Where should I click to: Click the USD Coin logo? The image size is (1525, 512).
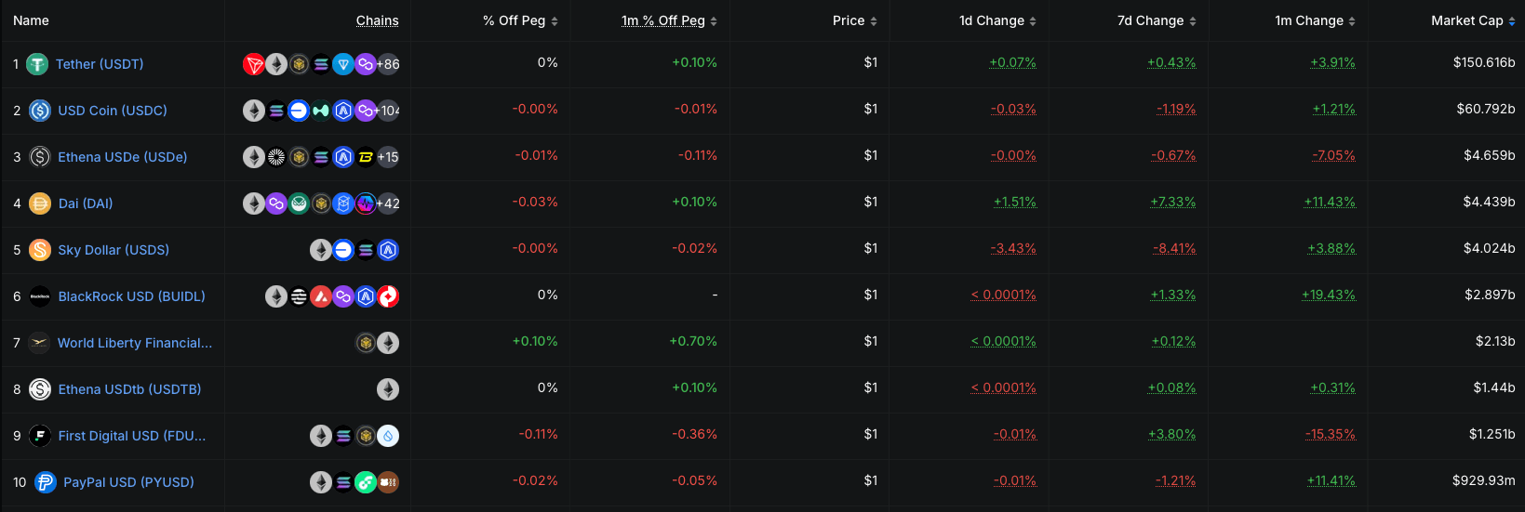coord(40,111)
